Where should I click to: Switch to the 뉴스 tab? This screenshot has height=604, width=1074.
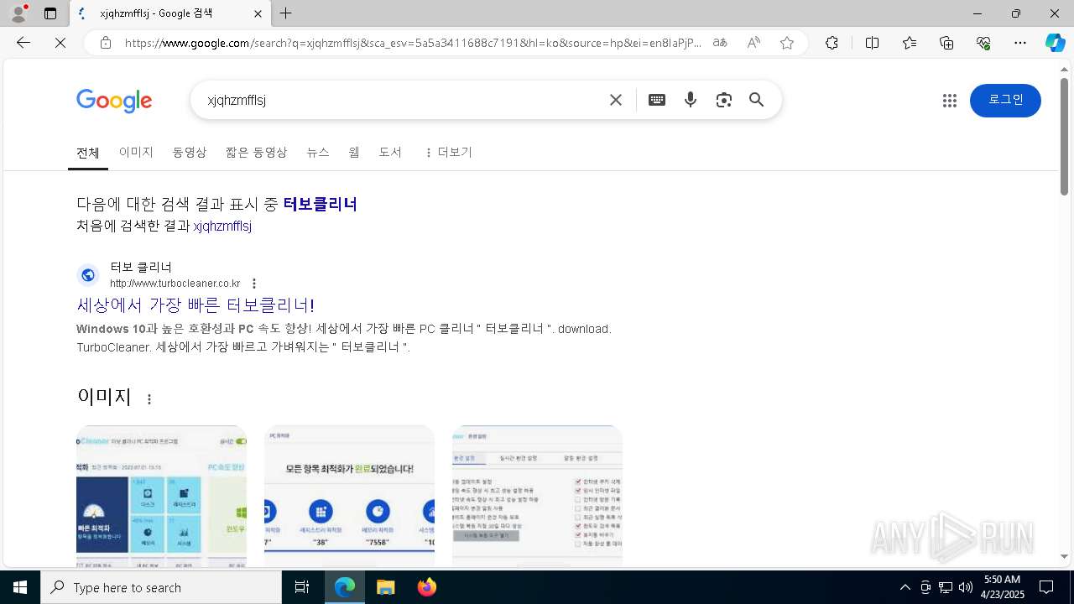coord(318,152)
